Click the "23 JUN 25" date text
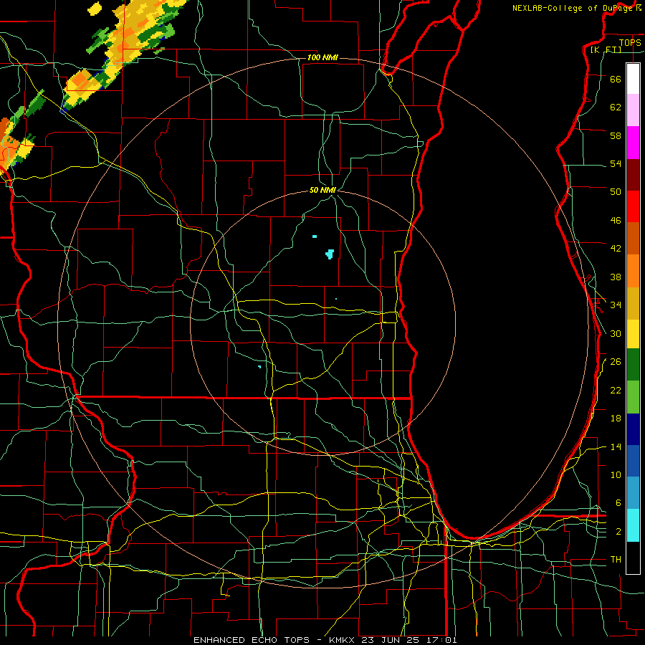The width and height of the screenshot is (645, 645). pos(391,640)
